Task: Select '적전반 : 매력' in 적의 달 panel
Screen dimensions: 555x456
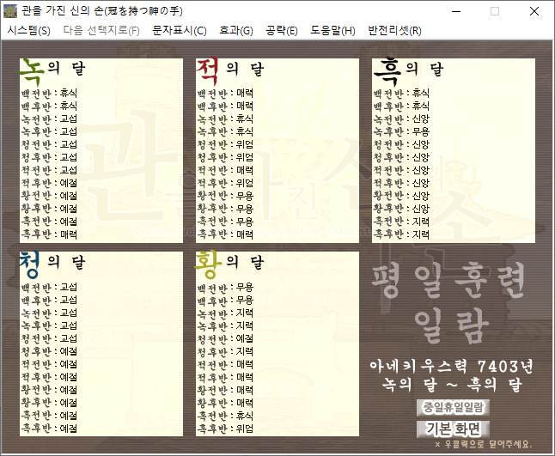Action: pyautogui.click(x=225, y=171)
